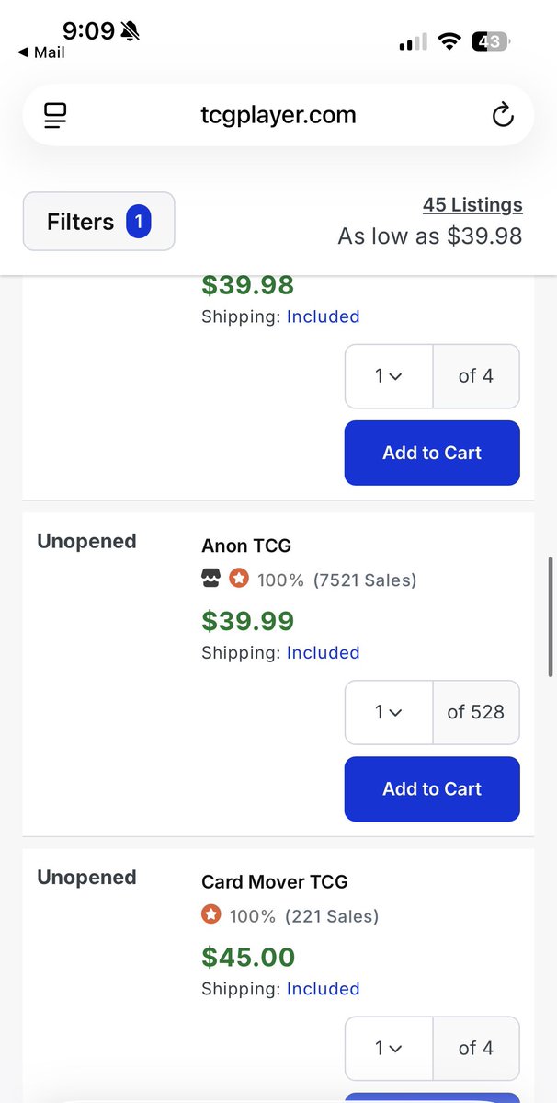The width and height of the screenshot is (557, 1103).
Task: Tap the silent bell icon next to time
Action: point(131,30)
